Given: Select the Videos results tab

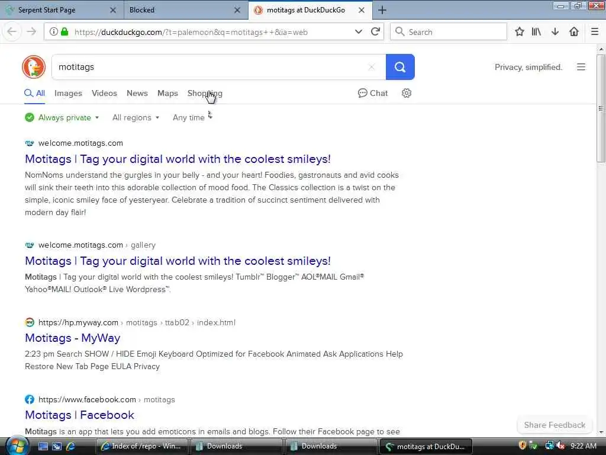Looking at the screenshot, I should click(x=104, y=93).
